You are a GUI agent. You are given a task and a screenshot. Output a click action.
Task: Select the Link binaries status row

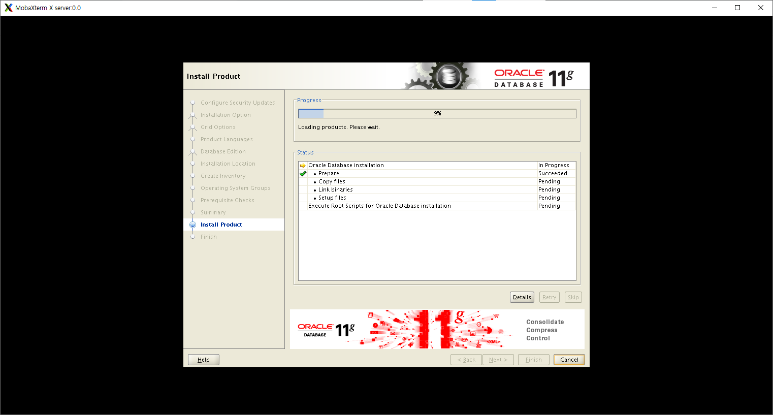pos(437,189)
